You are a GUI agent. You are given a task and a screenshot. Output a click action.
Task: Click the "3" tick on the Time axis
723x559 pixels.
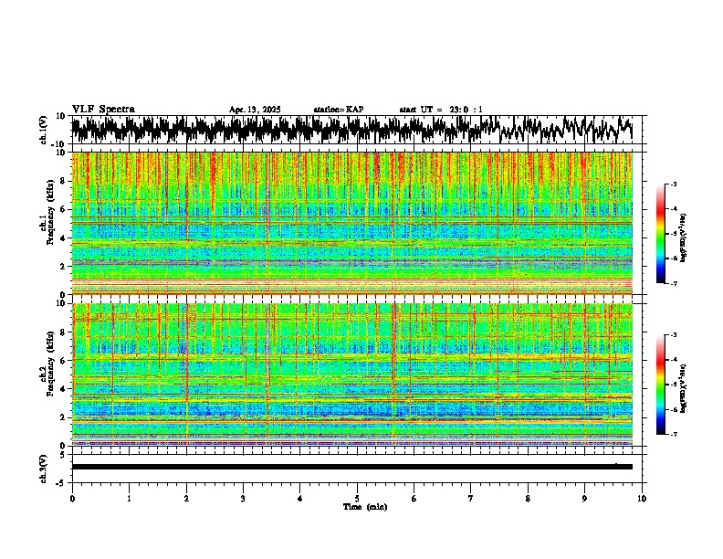click(243, 499)
